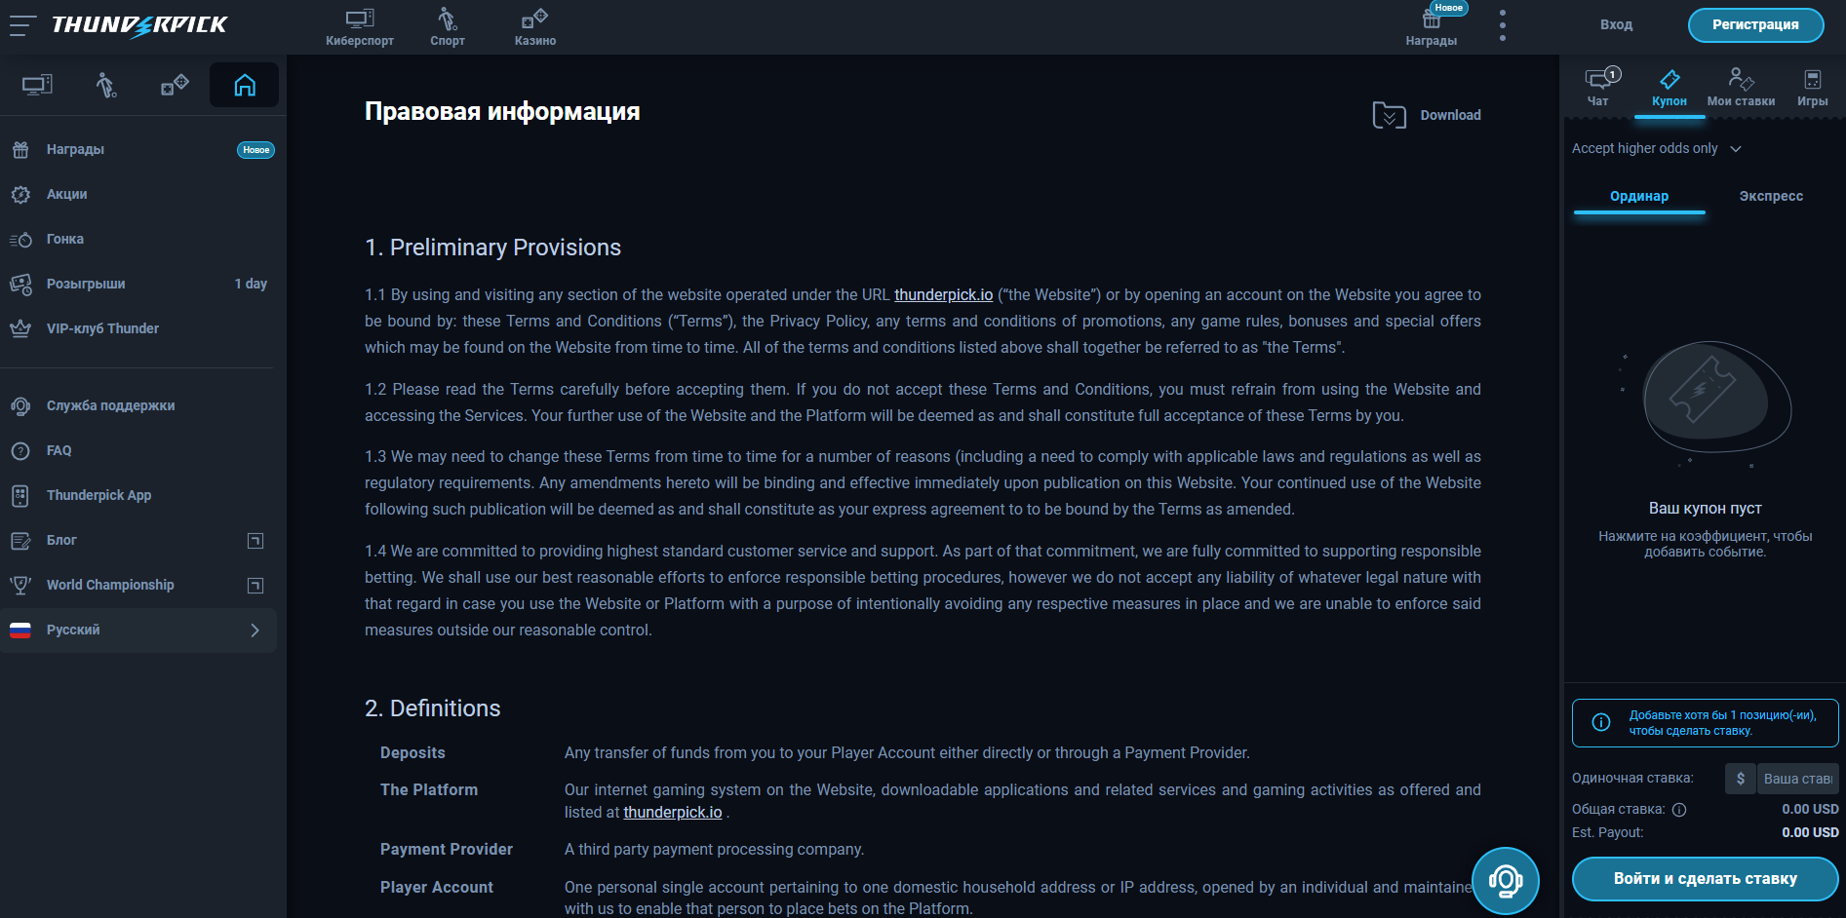The width and height of the screenshot is (1846, 918).
Task: Click the Киберспорт monitor icon in top navigation
Action: (360, 18)
